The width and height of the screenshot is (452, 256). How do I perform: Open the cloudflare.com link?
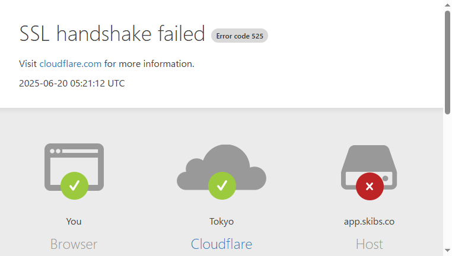(71, 63)
